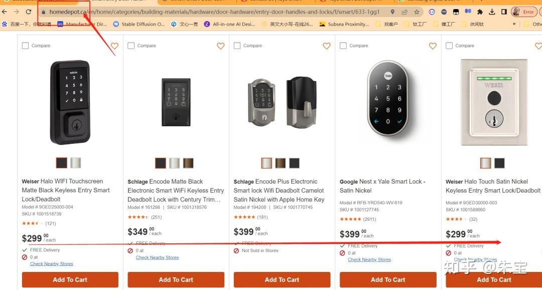
Task: Enable Compare for Schlage Encode Plus lock
Action: click(237, 46)
